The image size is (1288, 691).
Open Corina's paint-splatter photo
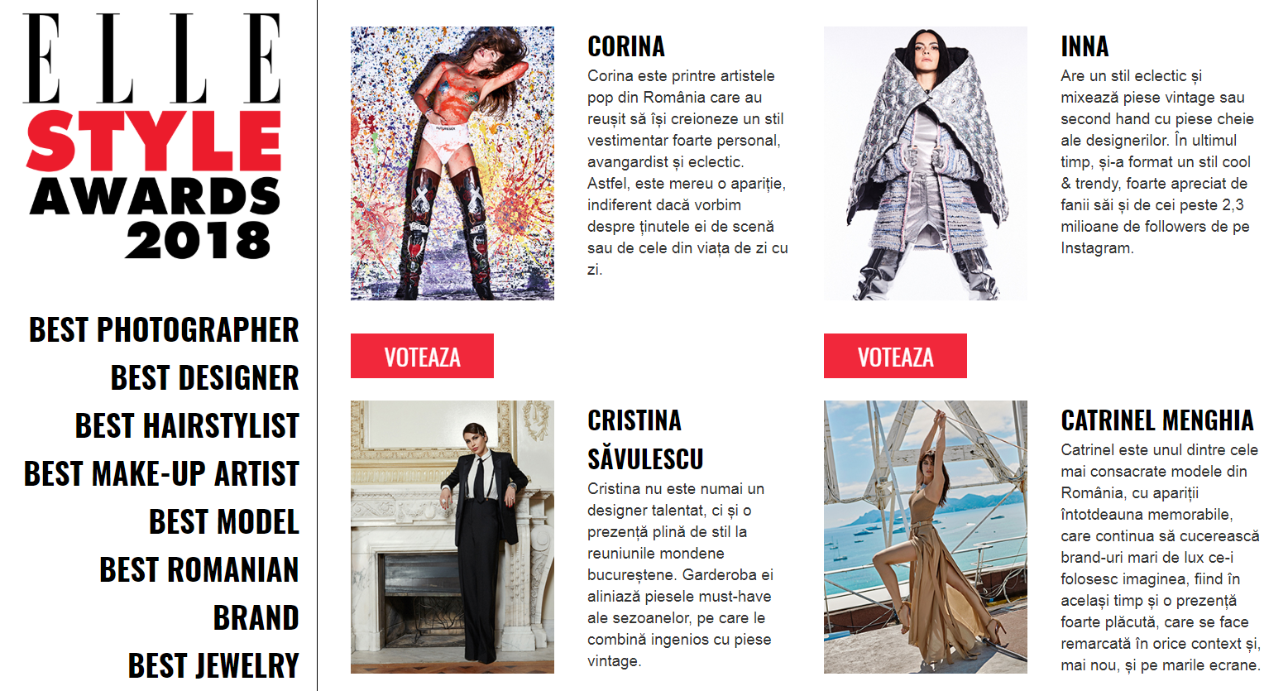[452, 163]
